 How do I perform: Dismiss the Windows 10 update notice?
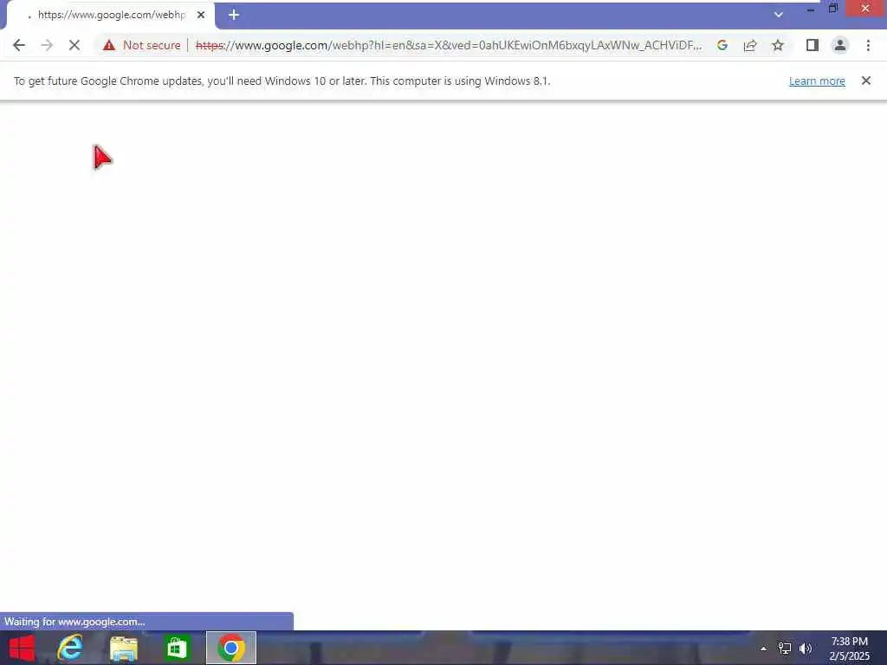click(x=865, y=81)
